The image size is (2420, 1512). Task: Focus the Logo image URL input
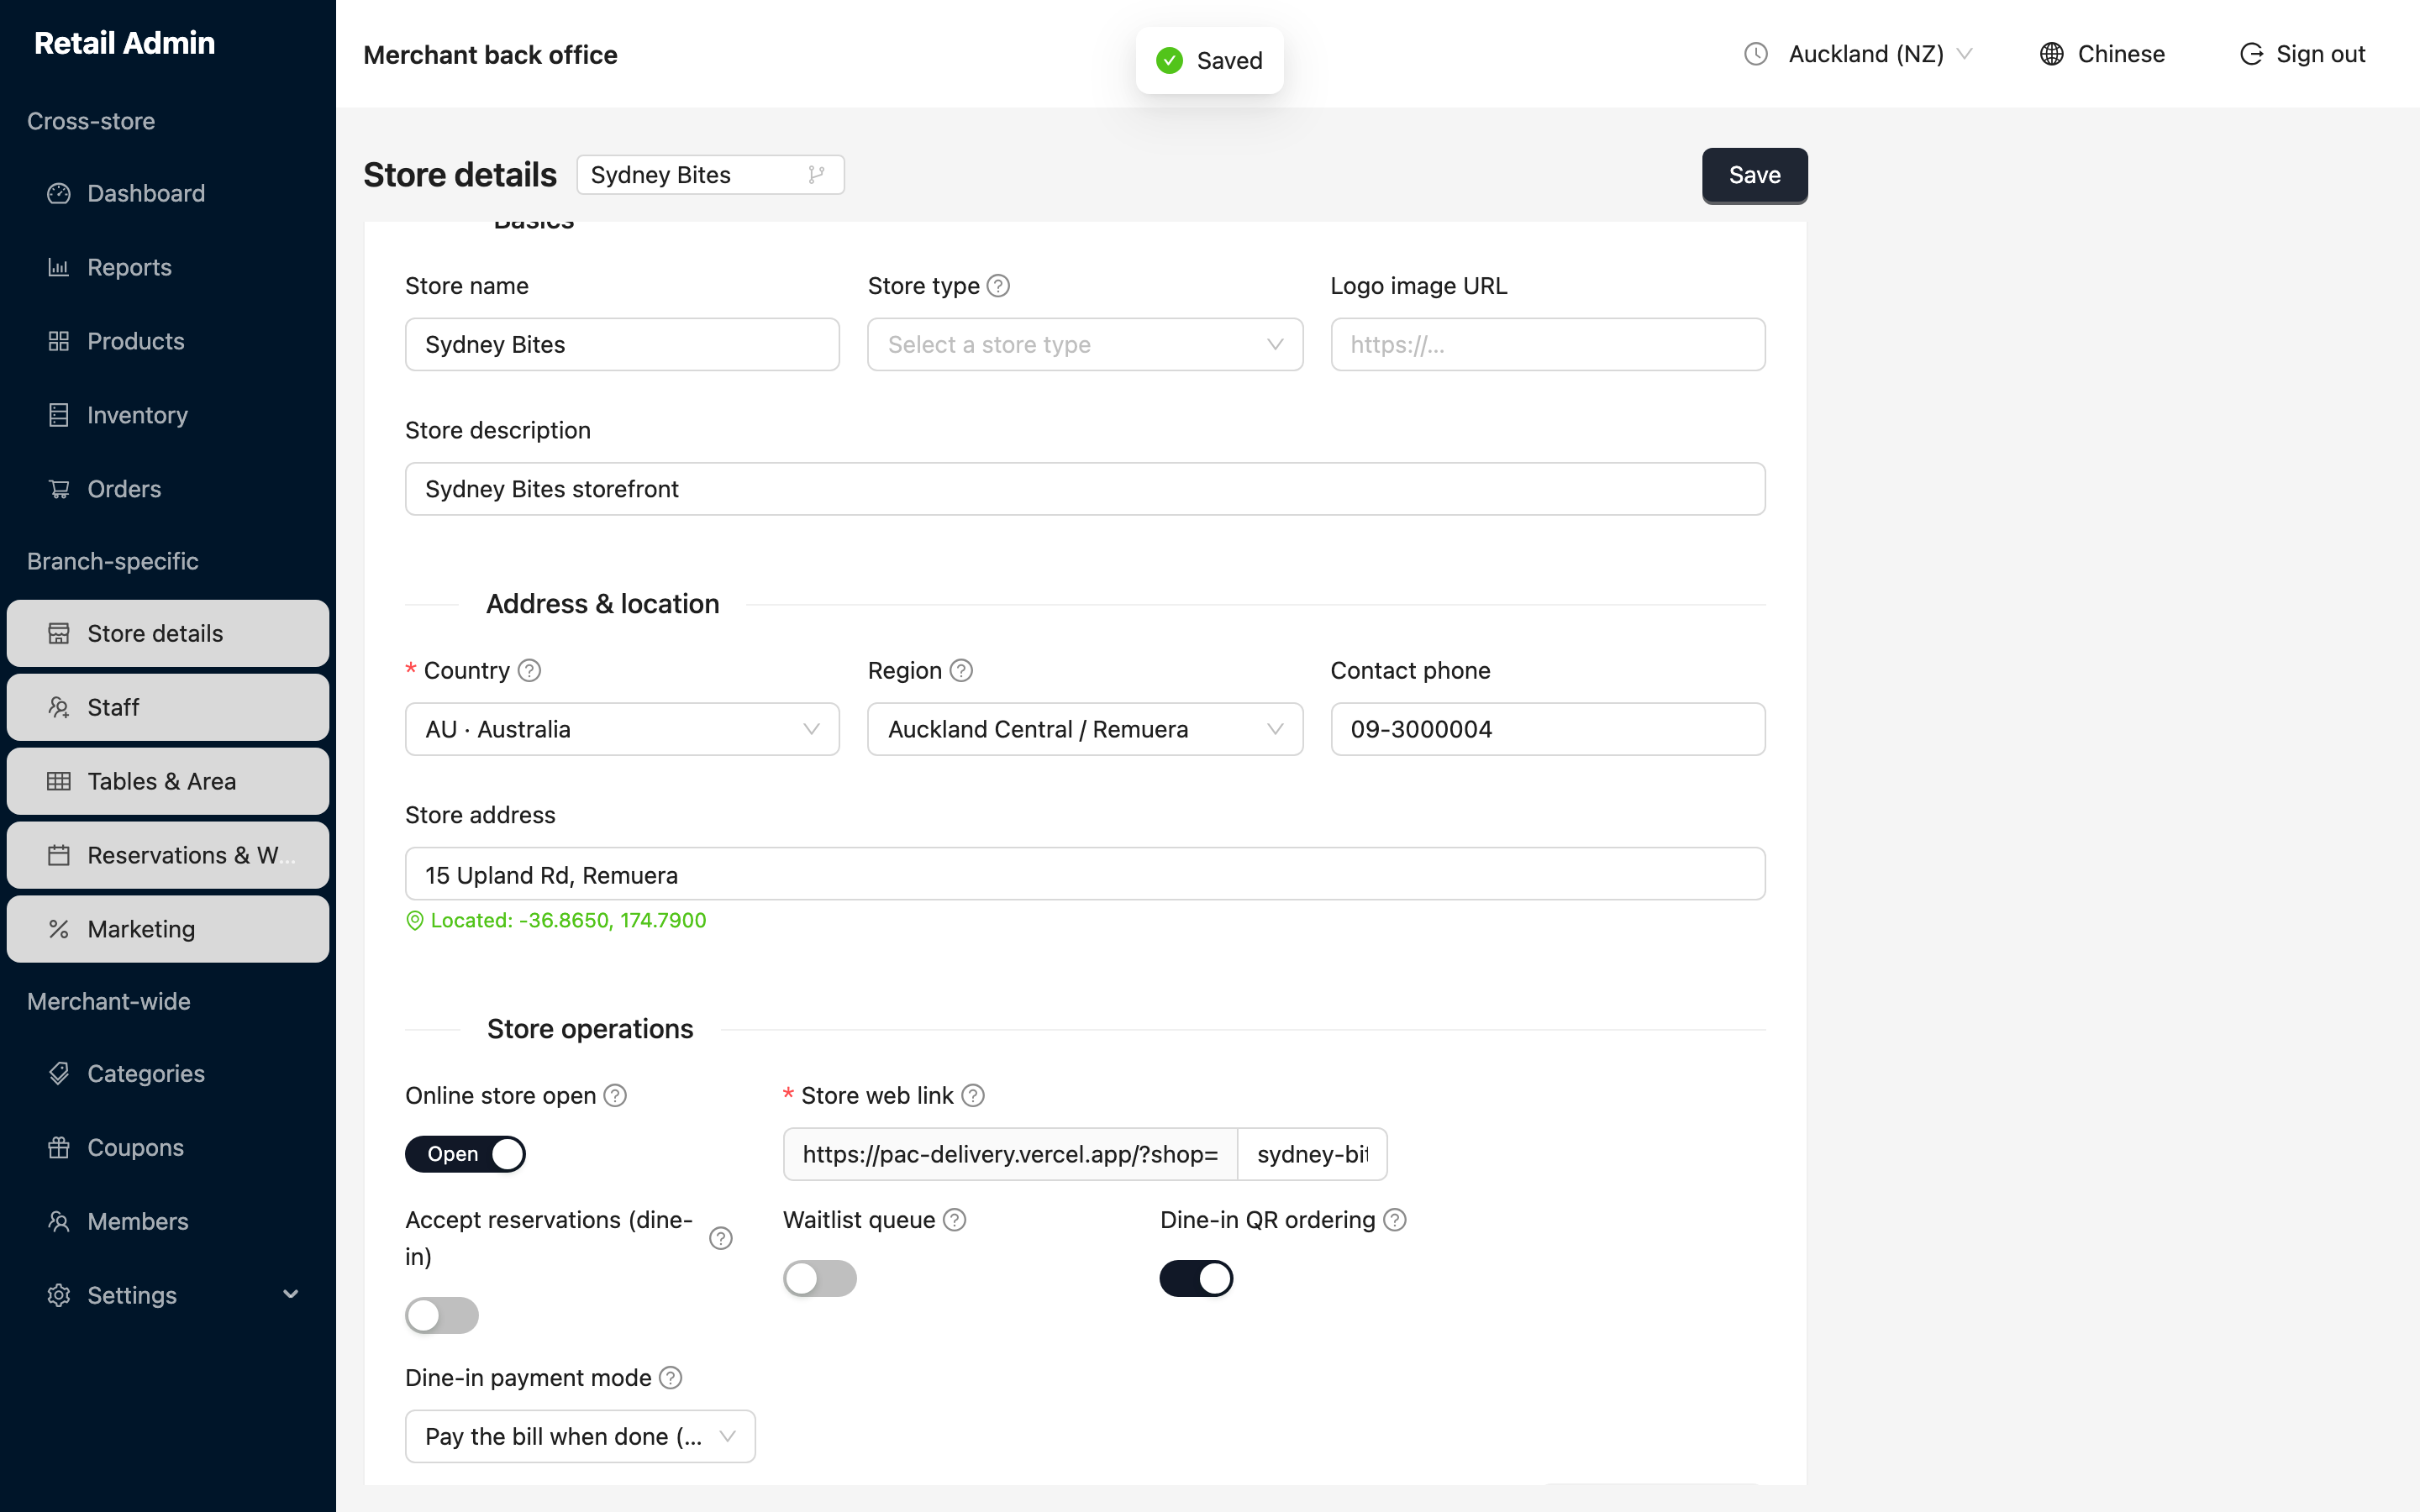pyautogui.click(x=1548, y=344)
